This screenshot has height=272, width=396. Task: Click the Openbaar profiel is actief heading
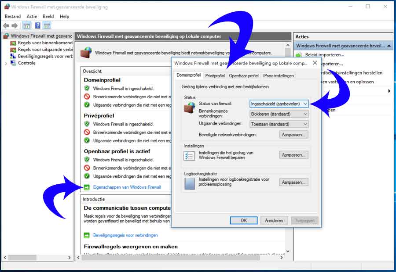[x=117, y=151]
